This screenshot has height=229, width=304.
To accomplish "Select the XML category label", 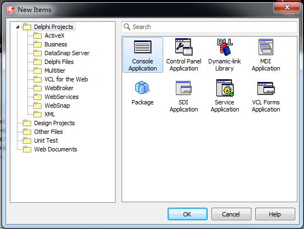I will [50, 114].
